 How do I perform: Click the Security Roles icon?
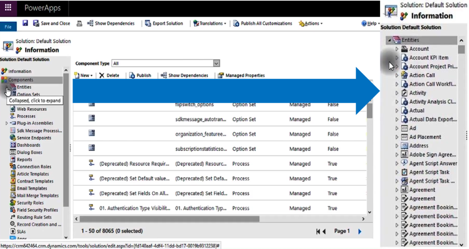13,203
